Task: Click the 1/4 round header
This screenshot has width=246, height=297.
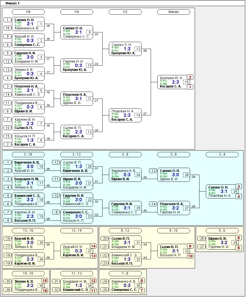Action: (76, 12)
